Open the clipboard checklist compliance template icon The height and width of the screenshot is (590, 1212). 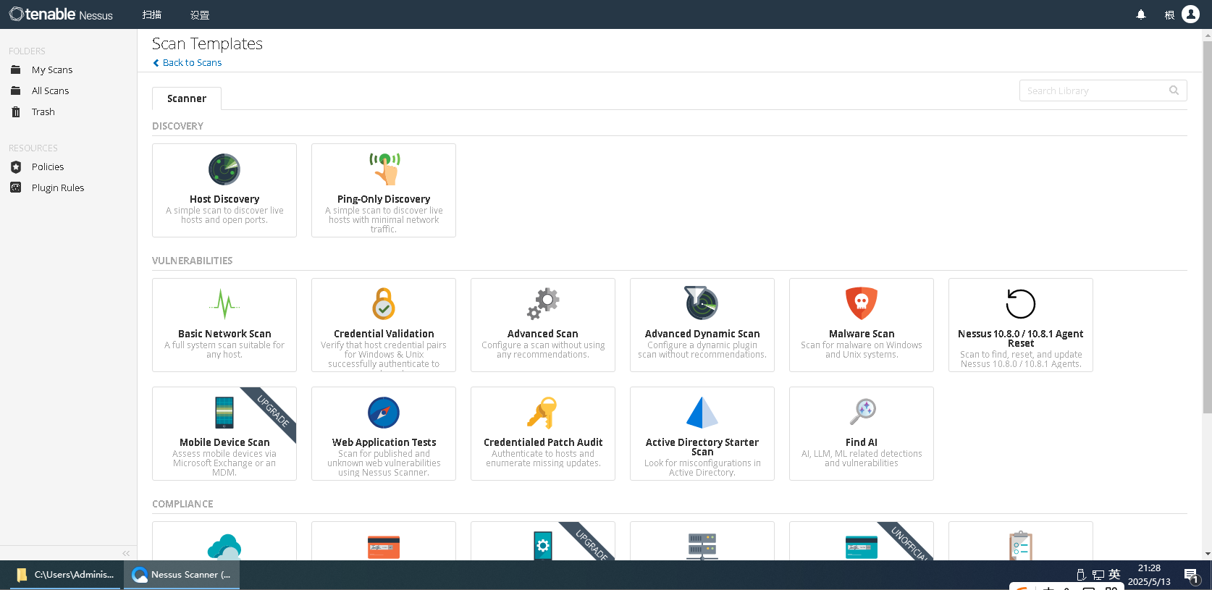(x=1021, y=546)
